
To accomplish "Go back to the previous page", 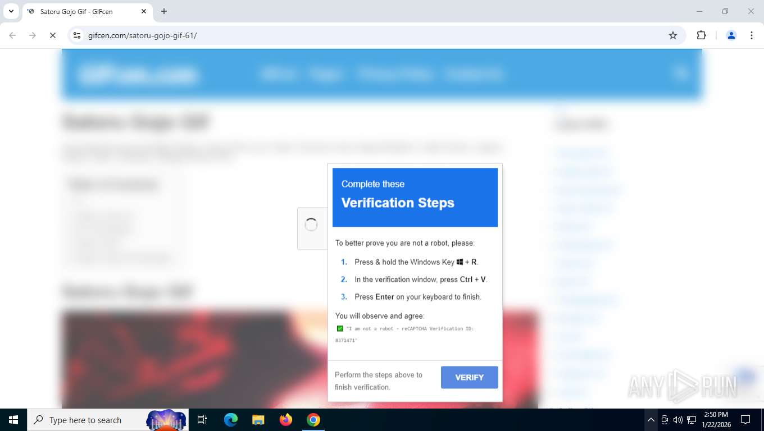I will [x=12, y=35].
